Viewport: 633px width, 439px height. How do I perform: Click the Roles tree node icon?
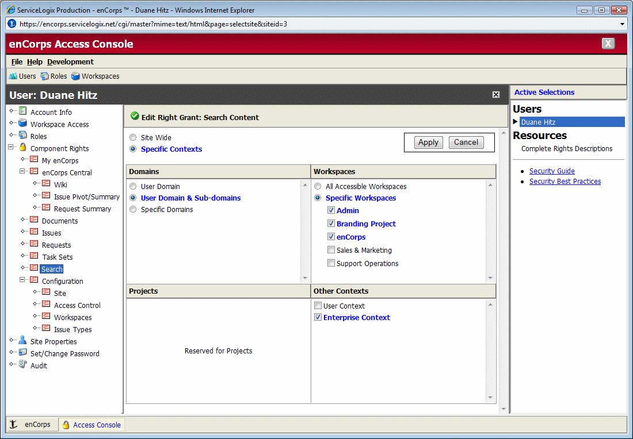23,136
